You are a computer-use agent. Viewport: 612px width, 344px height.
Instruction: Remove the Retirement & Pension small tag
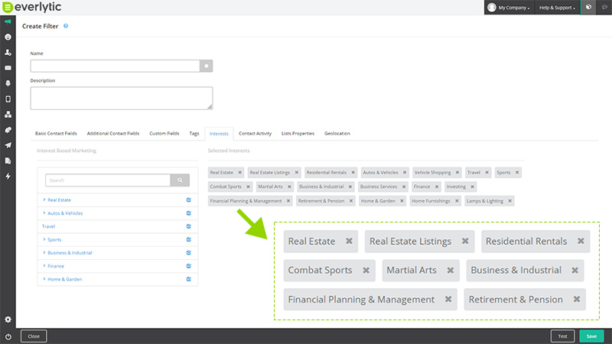click(x=351, y=201)
